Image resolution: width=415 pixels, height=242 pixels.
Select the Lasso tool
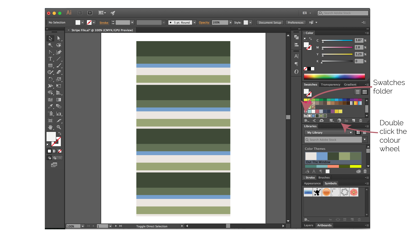click(x=59, y=45)
